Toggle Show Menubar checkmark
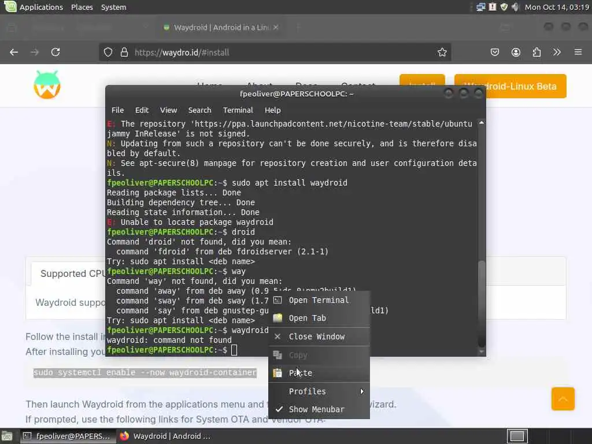592x444 pixels. [x=279, y=409]
